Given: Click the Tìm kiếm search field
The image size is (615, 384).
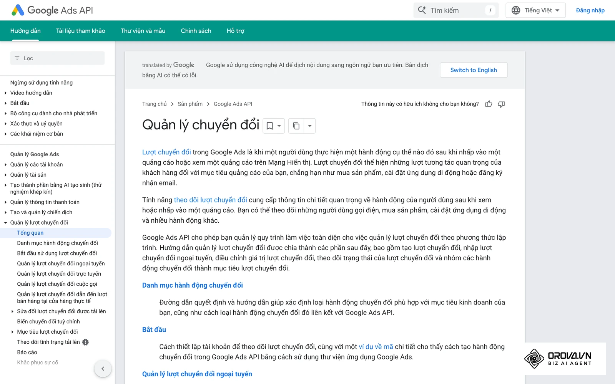Looking at the screenshot, I should coord(456,10).
